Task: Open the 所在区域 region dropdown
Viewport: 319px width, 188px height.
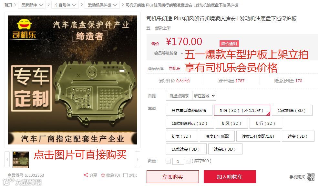Action: click(x=204, y=96)
